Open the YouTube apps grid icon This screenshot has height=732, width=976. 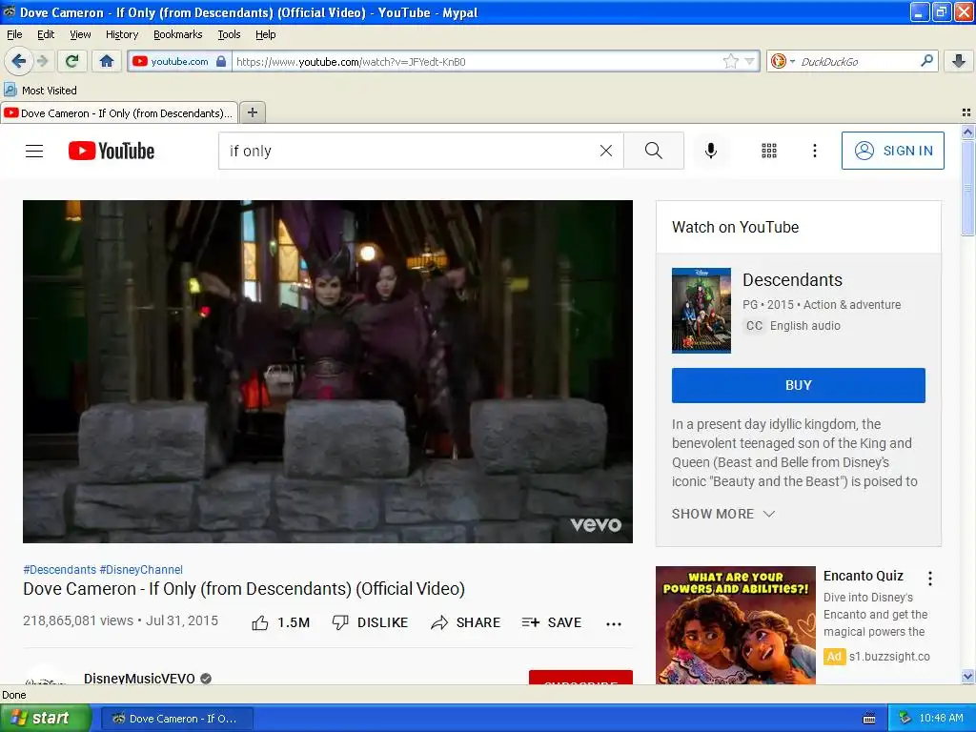click(x=769, y=151)
